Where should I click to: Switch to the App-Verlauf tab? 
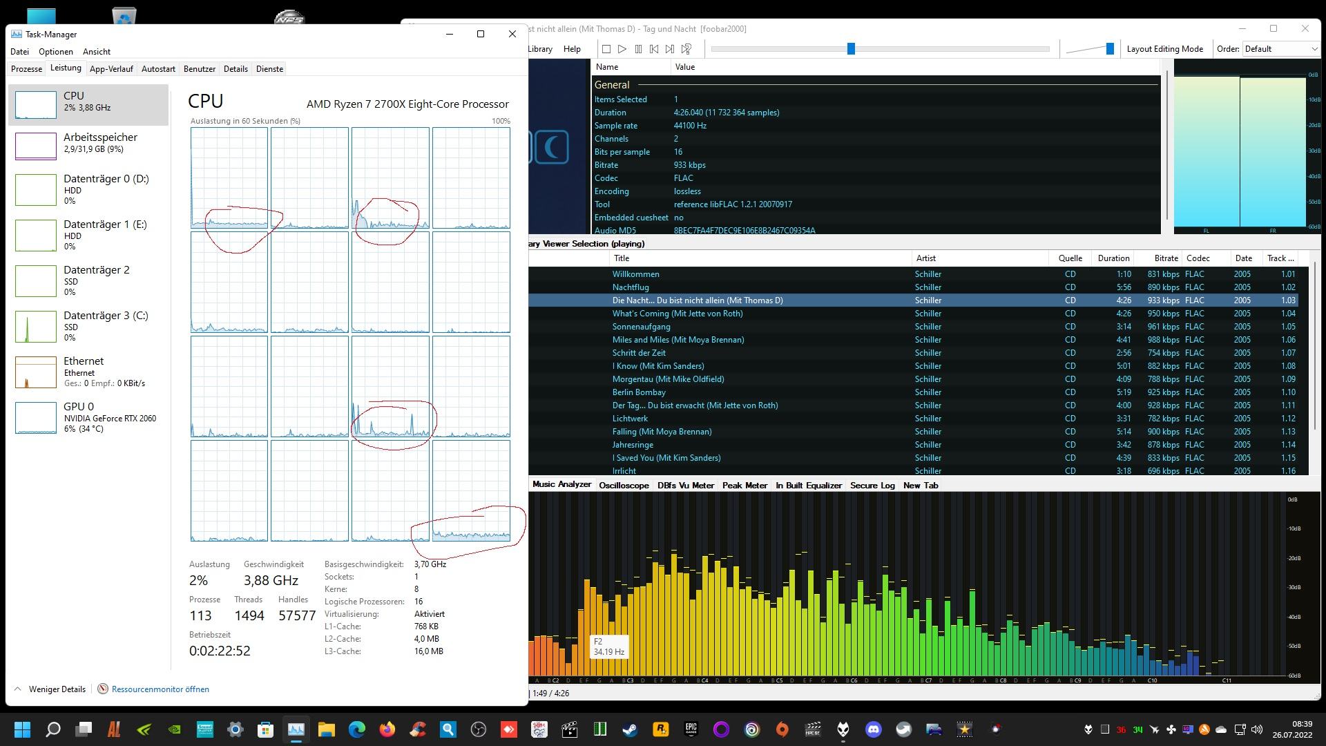point(111,69)
